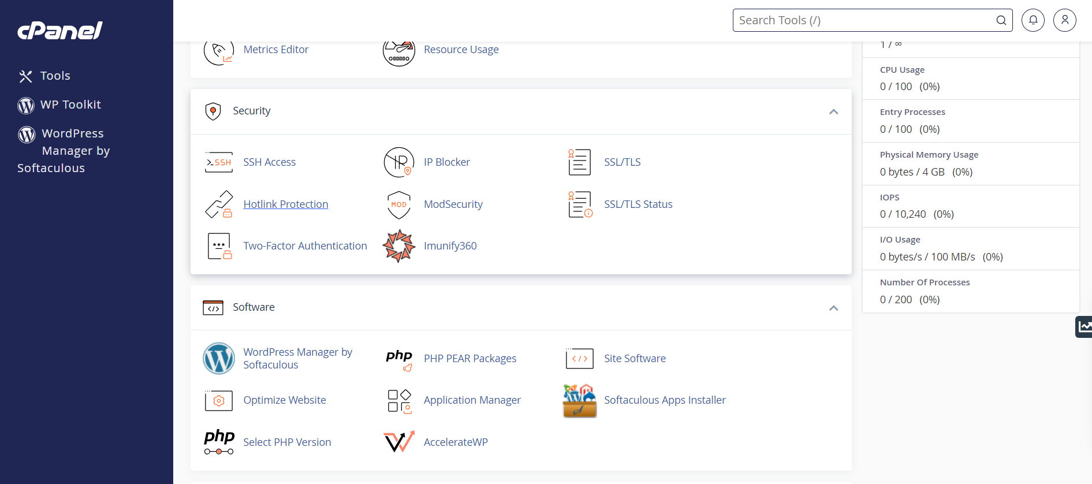The width and height of the screenshot is (1092, 484).
Task: Click the Tools wrench icon in sidebar
Action: (x=25, y=76)
